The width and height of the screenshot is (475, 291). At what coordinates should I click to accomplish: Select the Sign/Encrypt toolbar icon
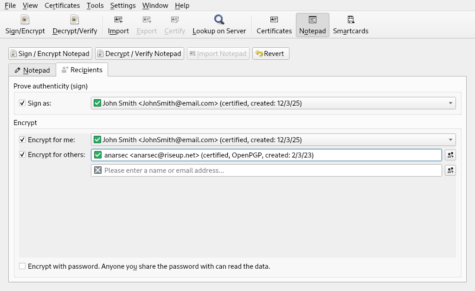pyautogui.click(x=25, y=24)
